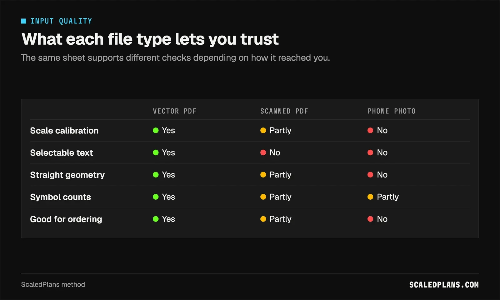Click Scanned PDF red dot for Selectable text
500x300 pixels.
click(x=263, y=153)
